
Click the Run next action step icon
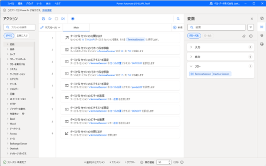[63, 19]
